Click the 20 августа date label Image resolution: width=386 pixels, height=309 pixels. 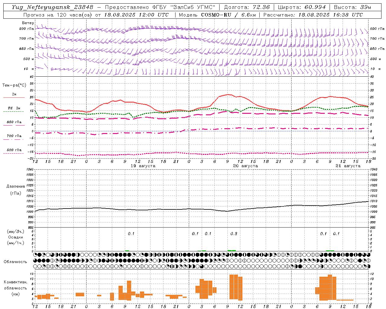245,166
